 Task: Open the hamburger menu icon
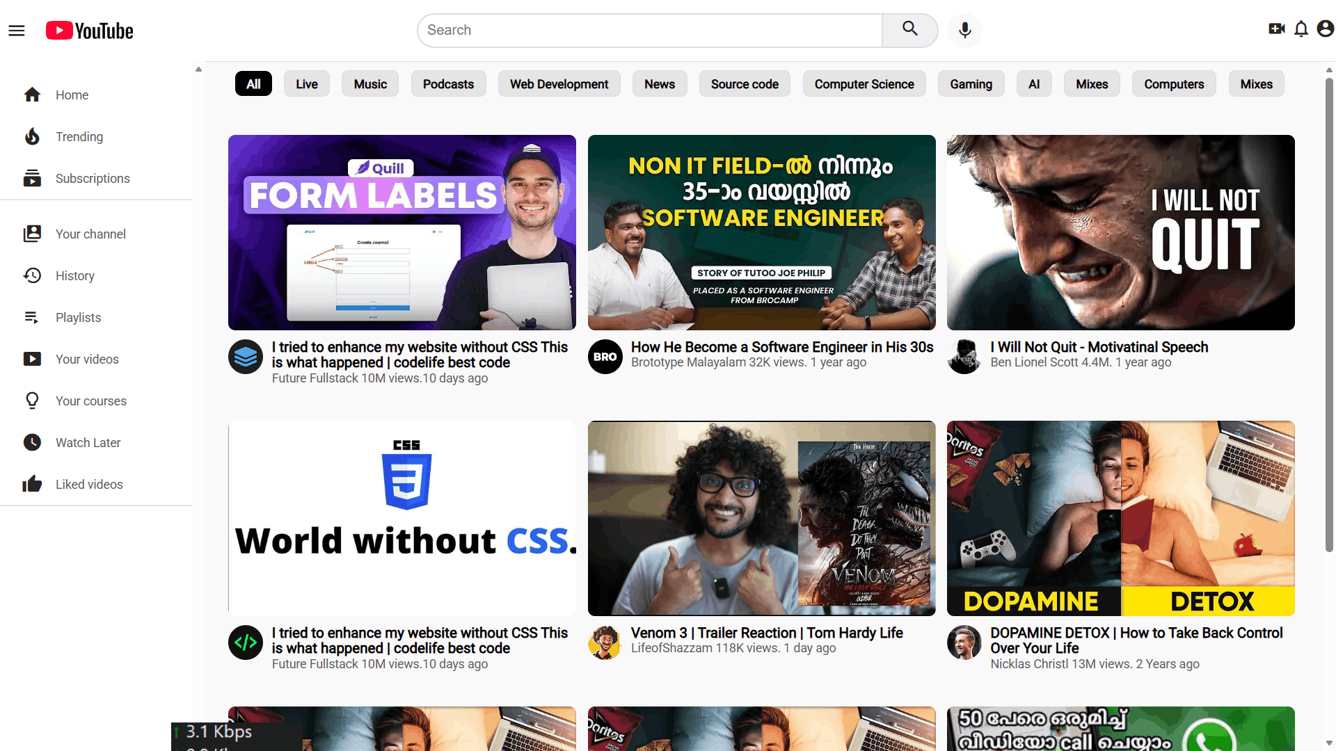pyautogui.click(x=17, y=31)
